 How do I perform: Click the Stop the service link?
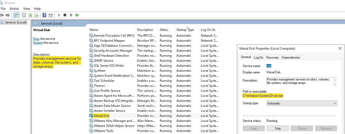click(x=36, y=39)
